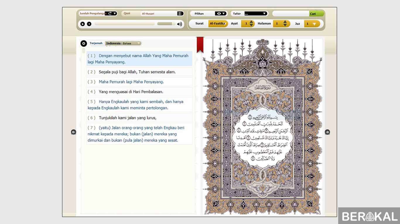The width and height of the screenshot is (400, 224).
Task: Click the previous page arrow on the left
Action: coord(73,132)
